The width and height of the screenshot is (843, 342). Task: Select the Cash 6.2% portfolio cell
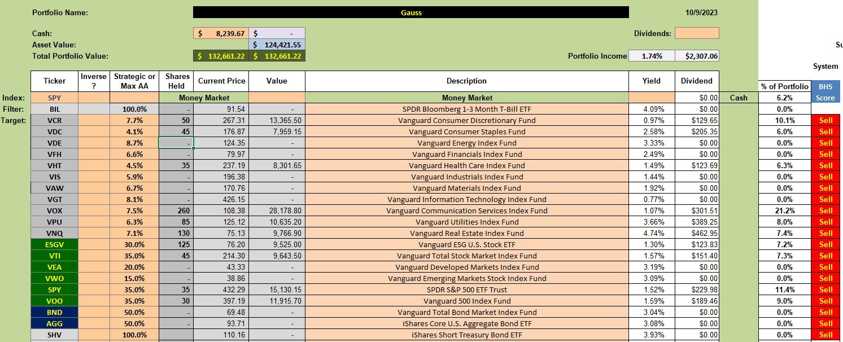point(785,98)
